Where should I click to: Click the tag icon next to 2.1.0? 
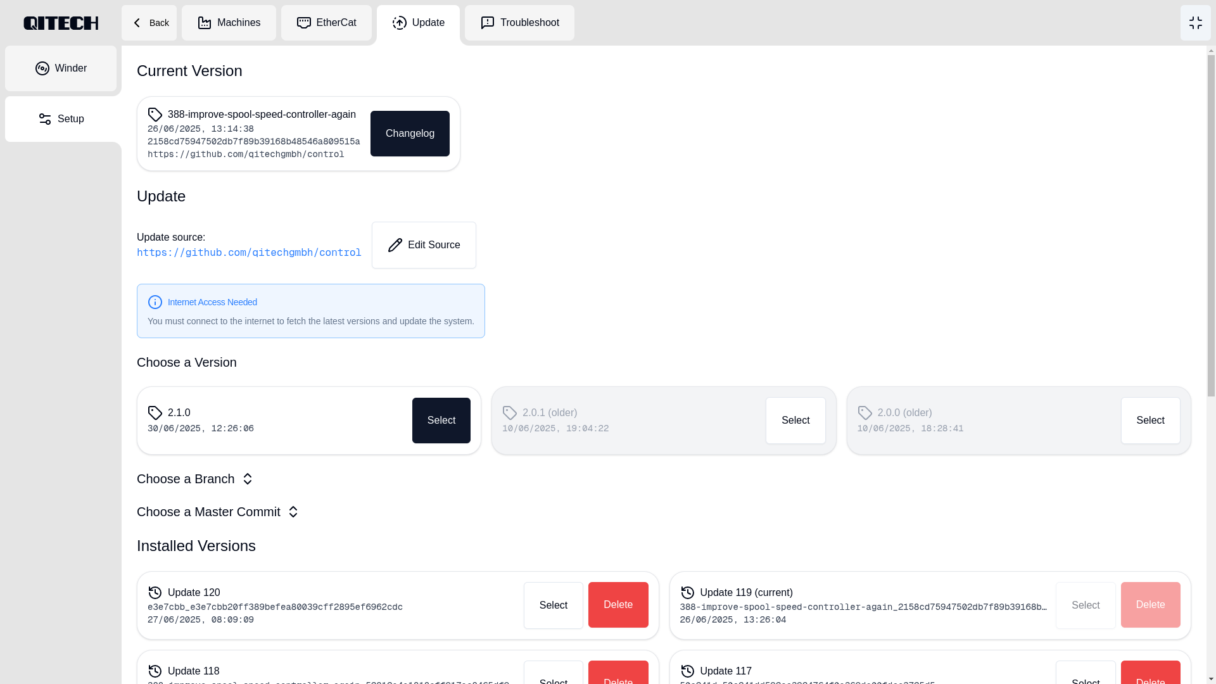(x=155, y=413)
